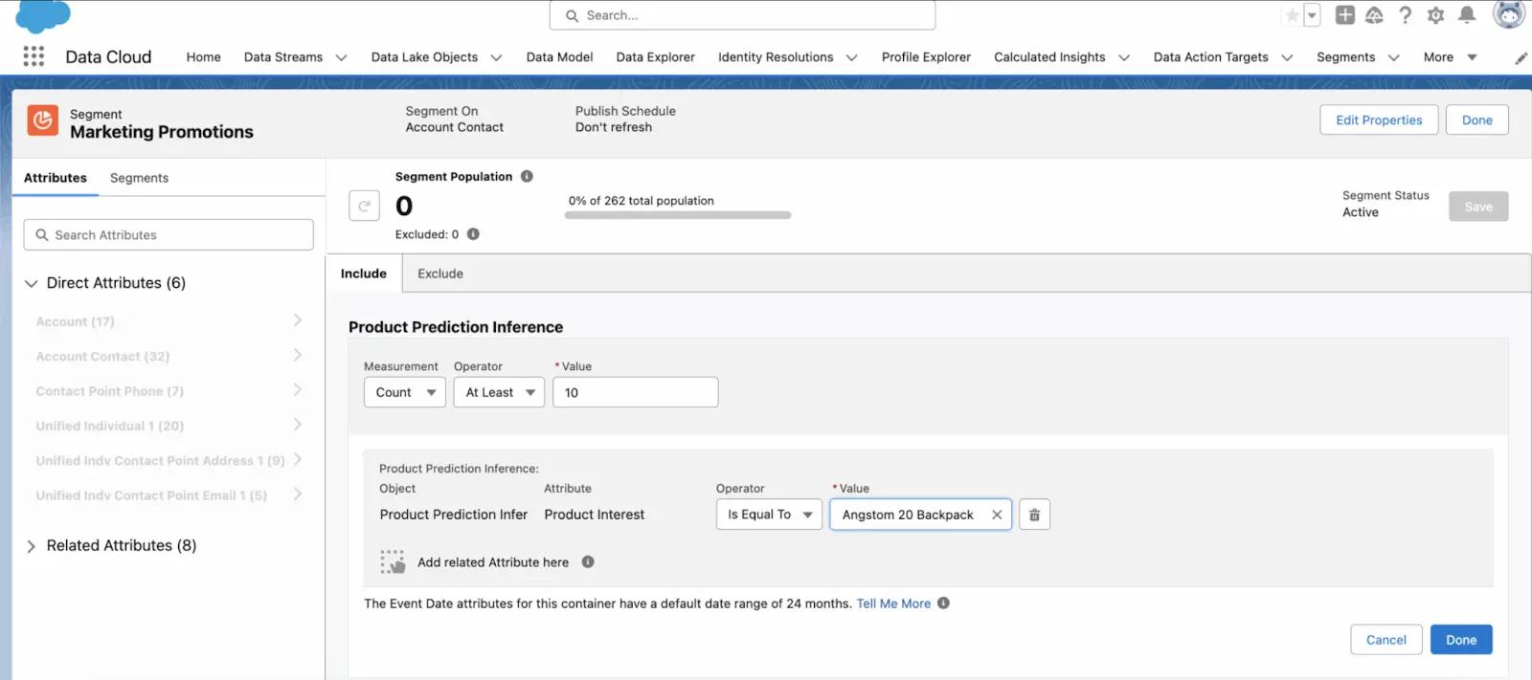Screen dimensions: 1532x680
Task: Delete the Product Interest attribute row
Action: coord(1034,515)
